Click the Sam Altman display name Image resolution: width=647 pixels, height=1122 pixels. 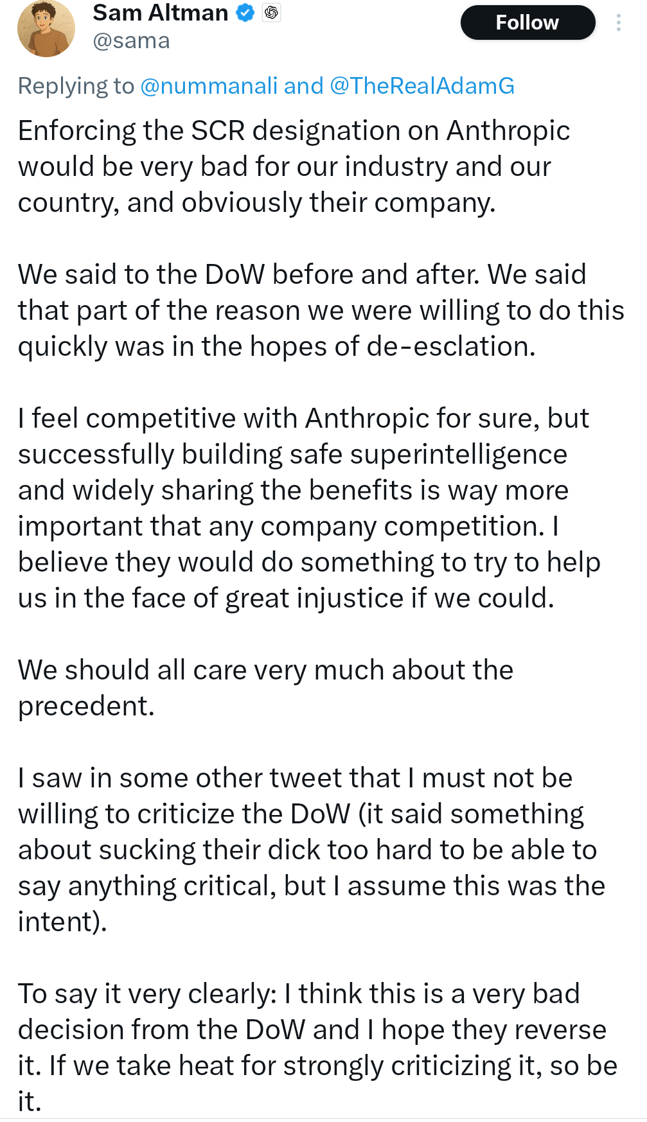pyautogui.click(x=160, y=13)
